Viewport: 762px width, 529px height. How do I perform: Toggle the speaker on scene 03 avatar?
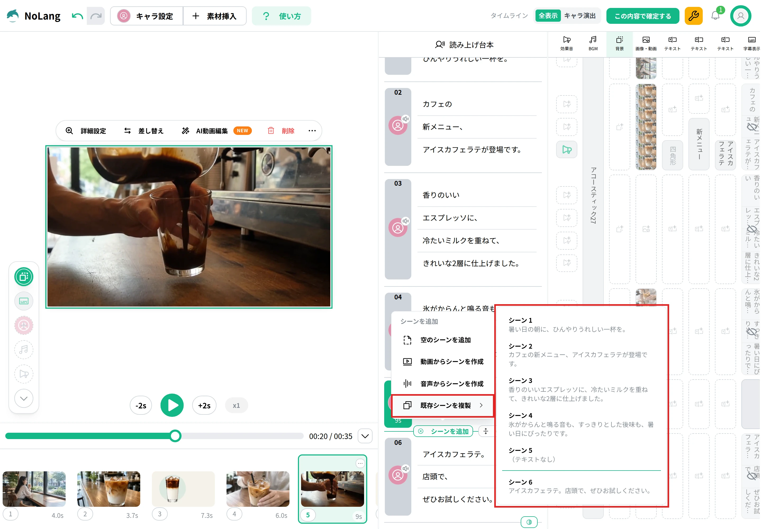click(406, 221)
